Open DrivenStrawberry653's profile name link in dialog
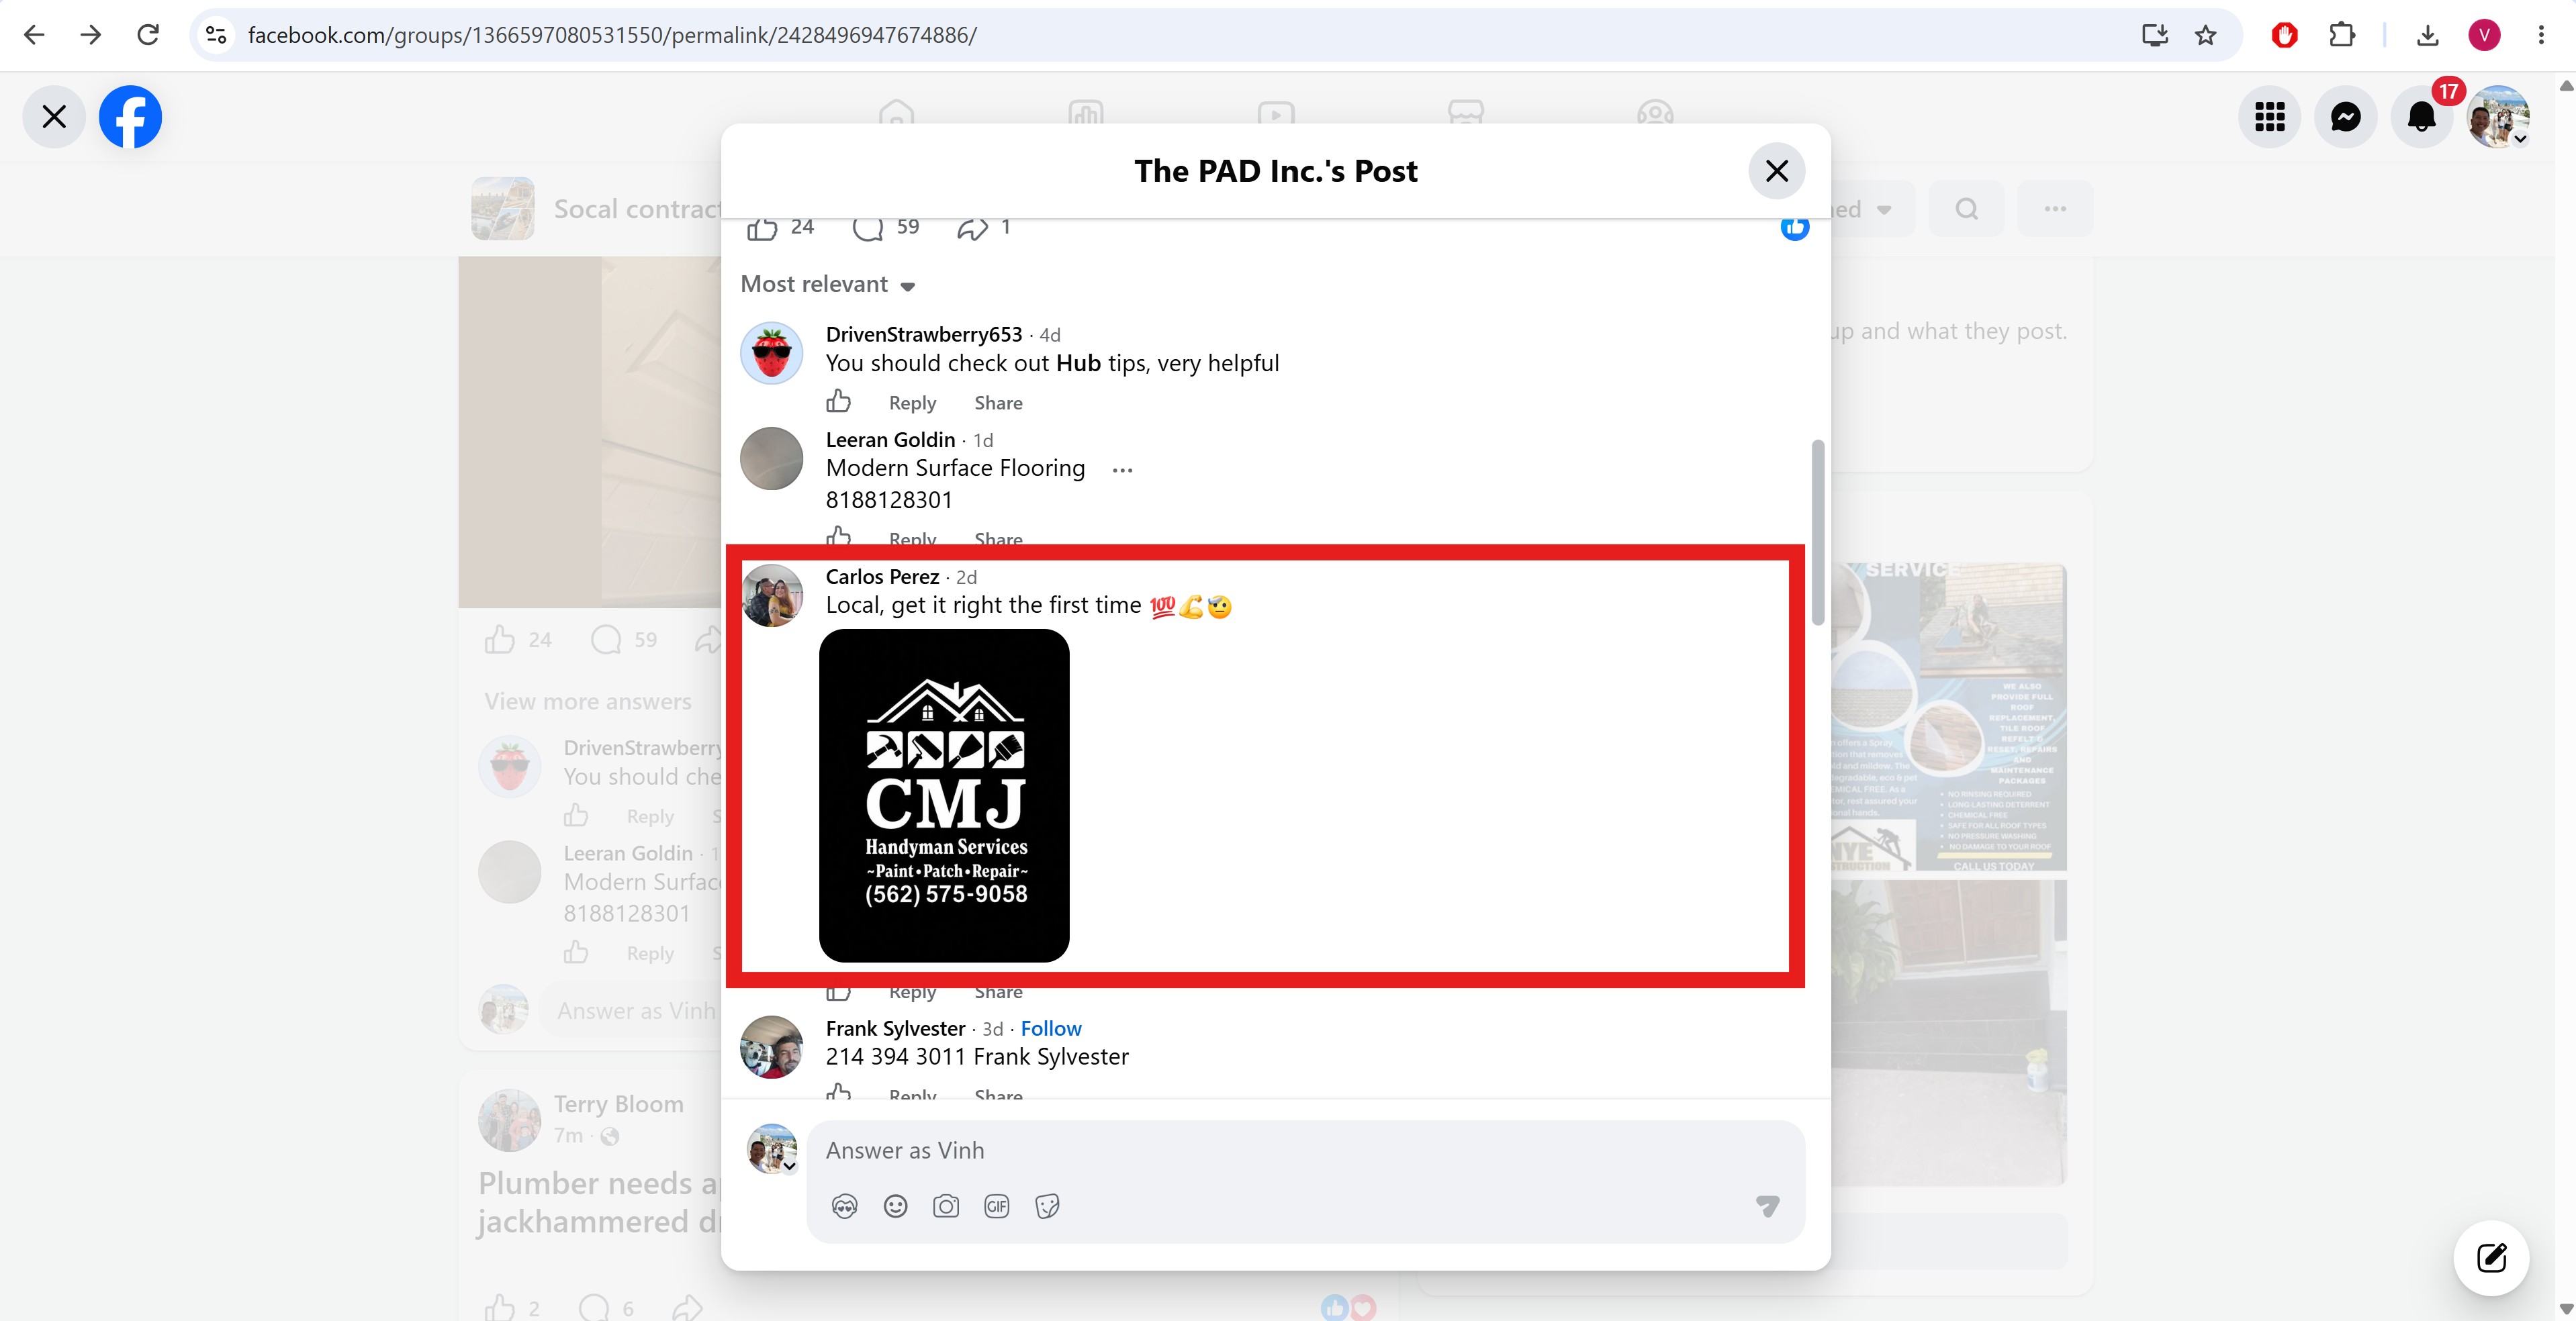This screenshot has height=1321, width=2576. tap(924, 334)
